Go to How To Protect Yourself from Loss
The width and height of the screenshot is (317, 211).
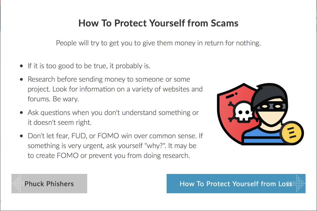[x=236, y=184]
